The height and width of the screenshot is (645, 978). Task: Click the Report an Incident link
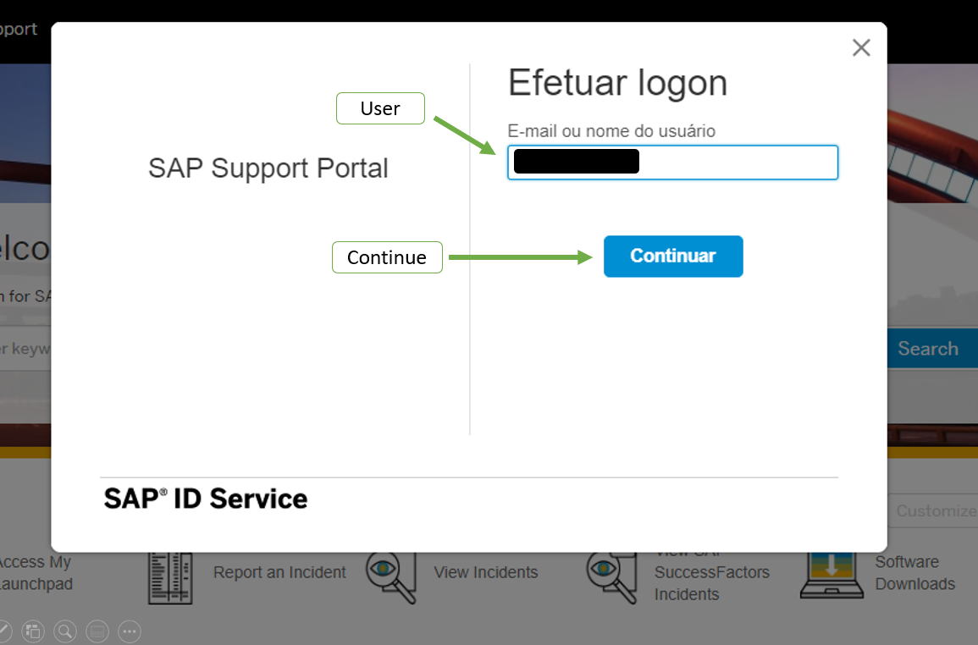tap(279, 572)
